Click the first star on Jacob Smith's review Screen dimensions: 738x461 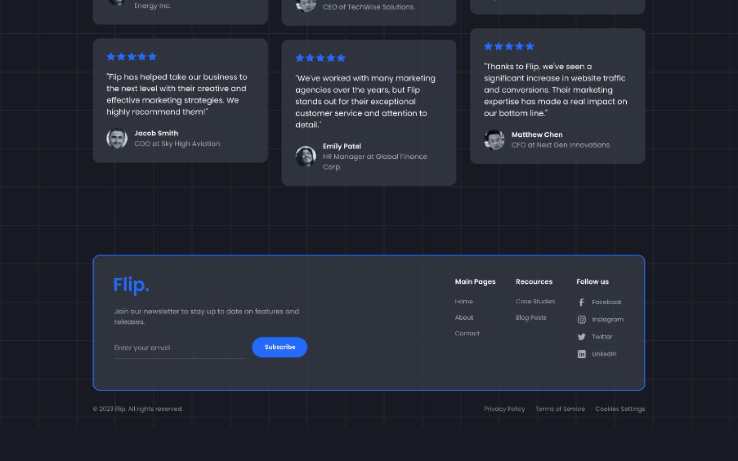click(x=110, y=56)
